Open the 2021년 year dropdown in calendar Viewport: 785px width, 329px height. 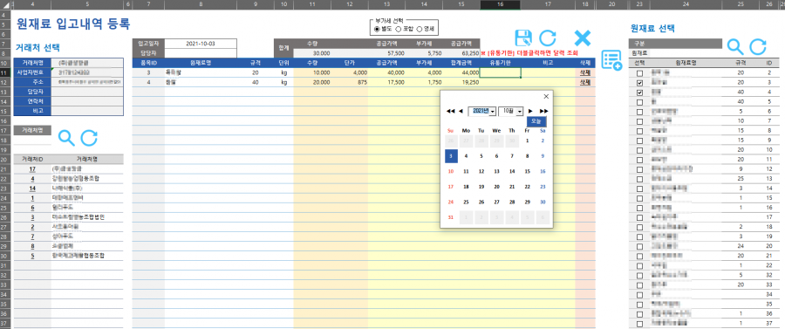point(493,111)
